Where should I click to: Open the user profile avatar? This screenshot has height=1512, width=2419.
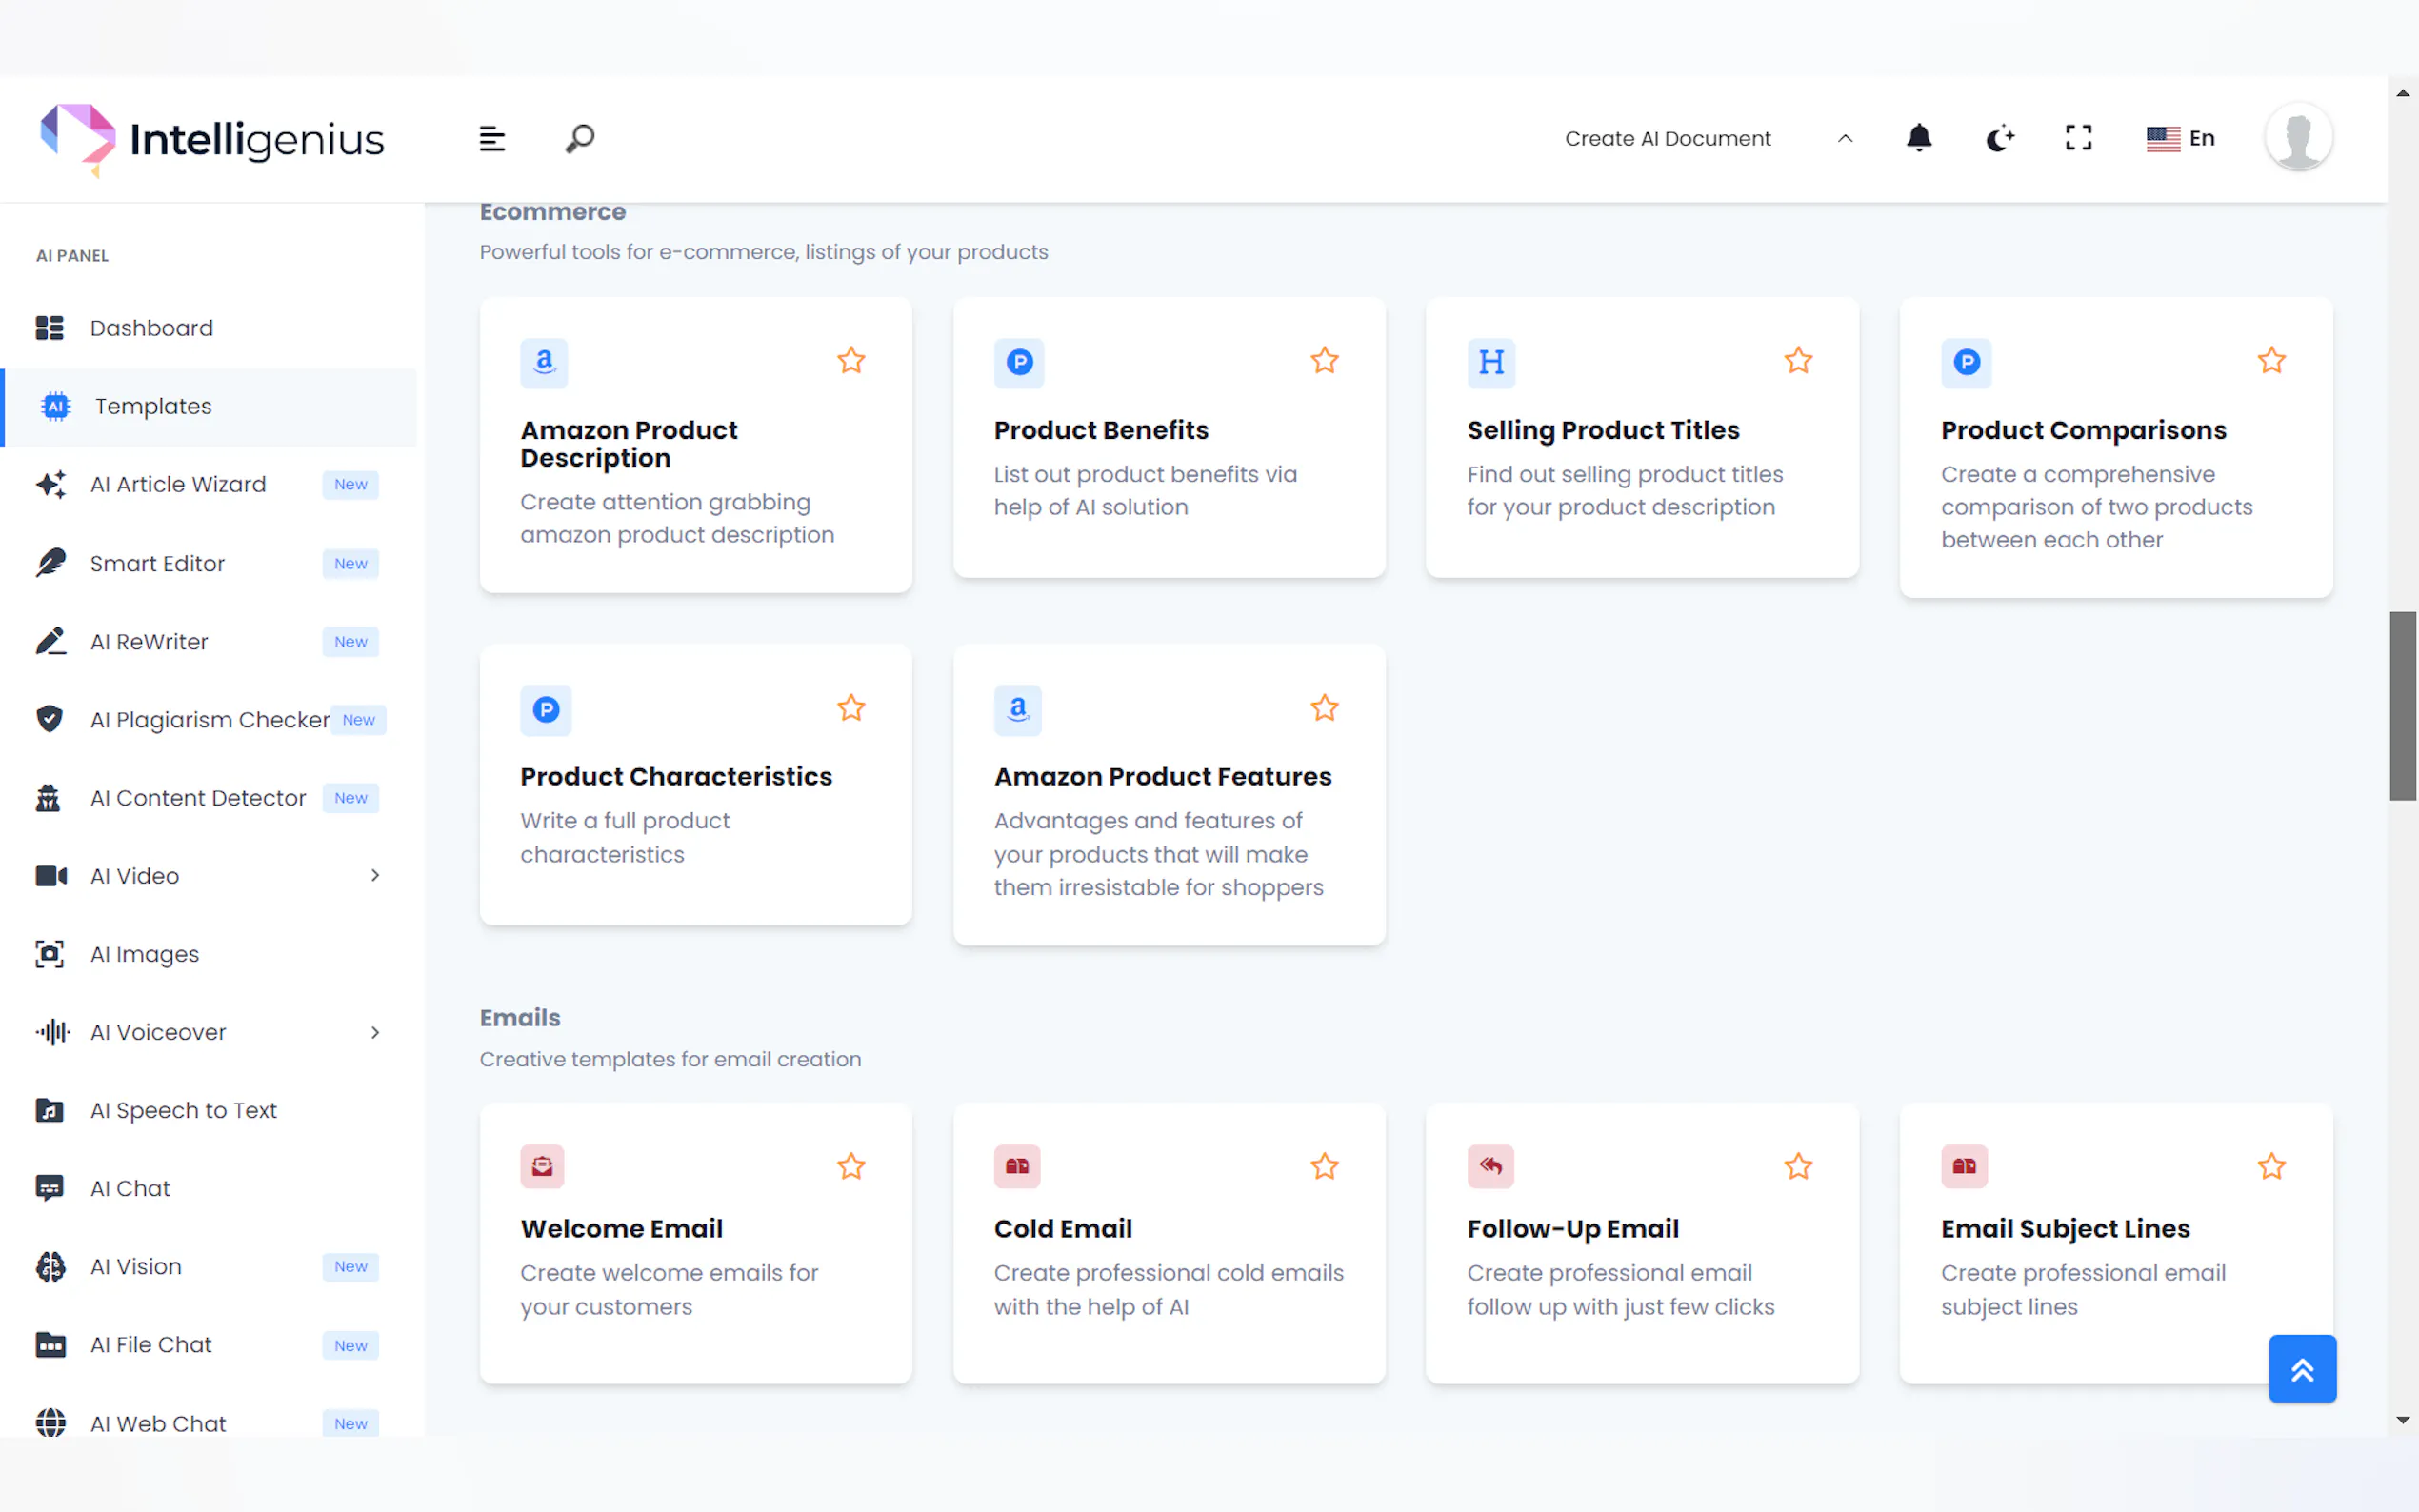click(2298, 138)
